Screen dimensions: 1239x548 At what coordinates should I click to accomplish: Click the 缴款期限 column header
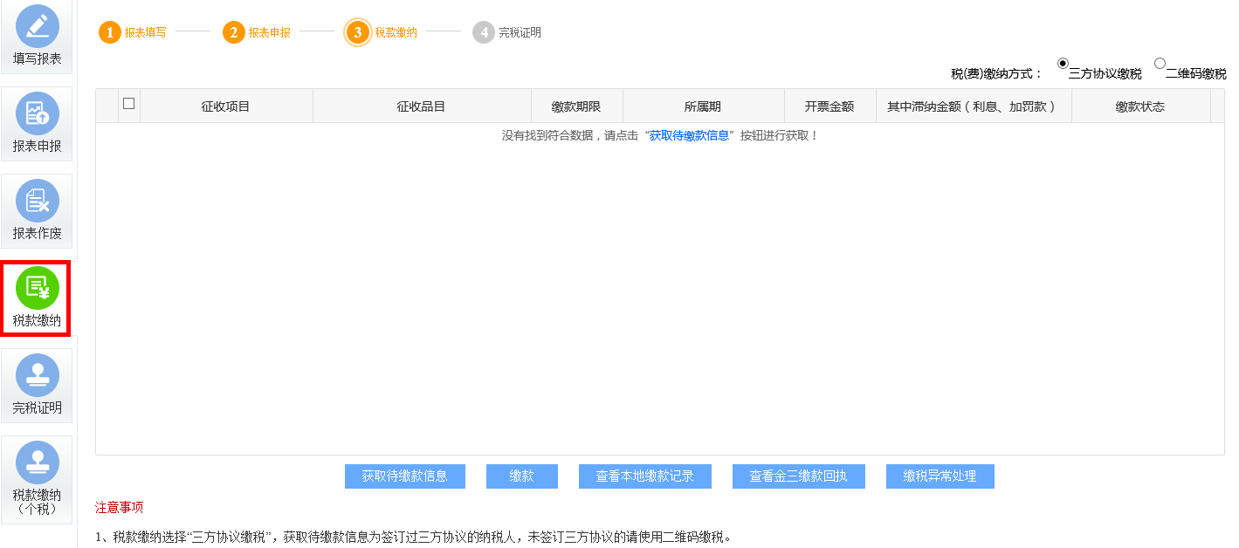[576, 106]
